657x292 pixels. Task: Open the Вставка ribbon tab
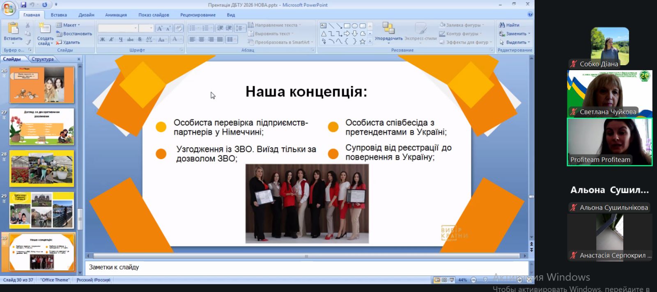tap(59, 15)
